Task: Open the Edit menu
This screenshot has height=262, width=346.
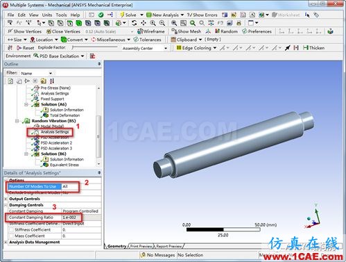Action: 21,15
